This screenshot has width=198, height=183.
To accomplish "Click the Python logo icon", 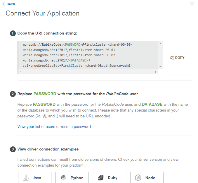I will click(63, 178).
